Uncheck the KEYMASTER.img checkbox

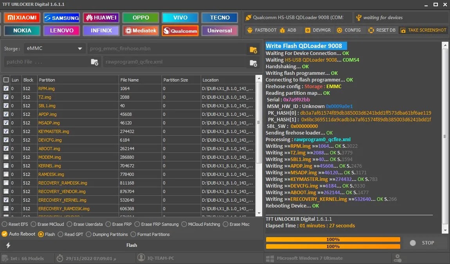click(6, 131)
